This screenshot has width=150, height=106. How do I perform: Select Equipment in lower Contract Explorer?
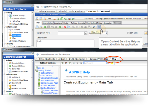click(x=16, y=83)
